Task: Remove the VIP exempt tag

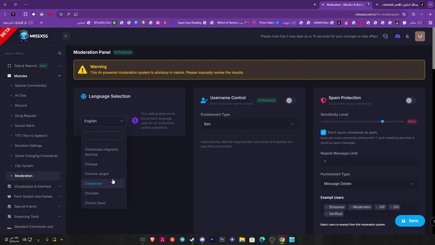Action: 377,207
